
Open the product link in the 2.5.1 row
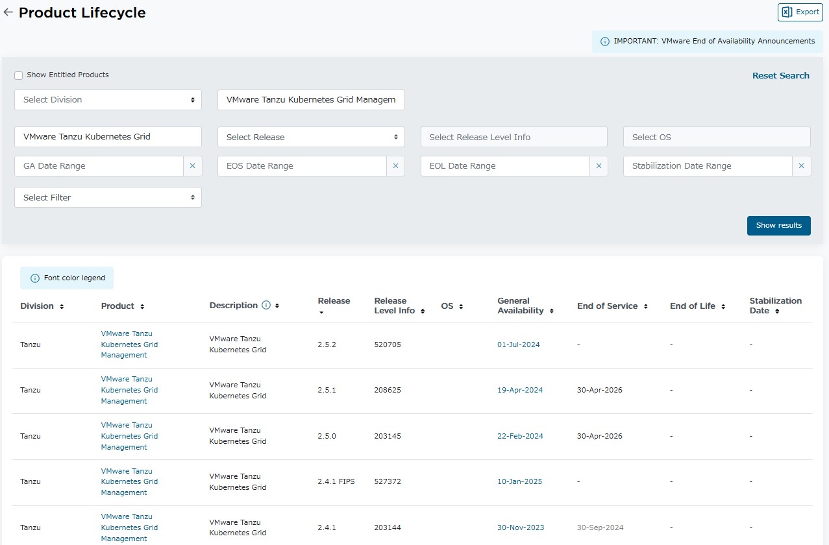pyautogui.click(x=129, y=390)
